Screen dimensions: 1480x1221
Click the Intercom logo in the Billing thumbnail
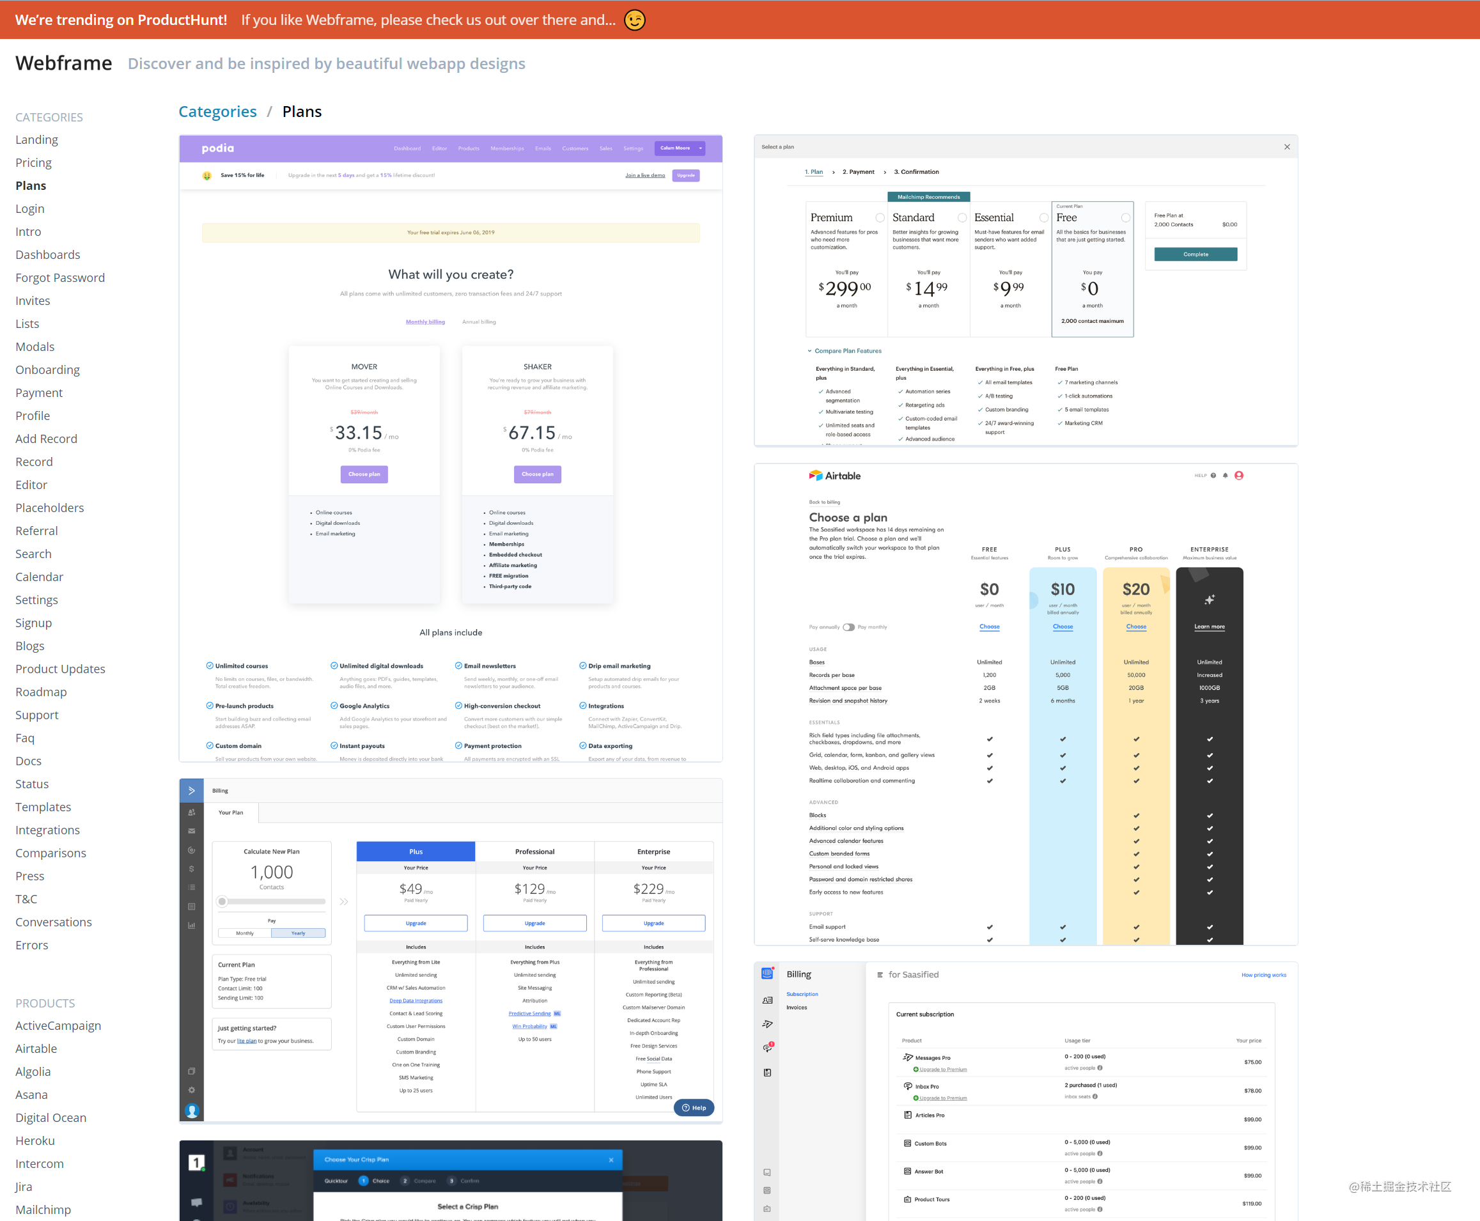pos(767,974)
